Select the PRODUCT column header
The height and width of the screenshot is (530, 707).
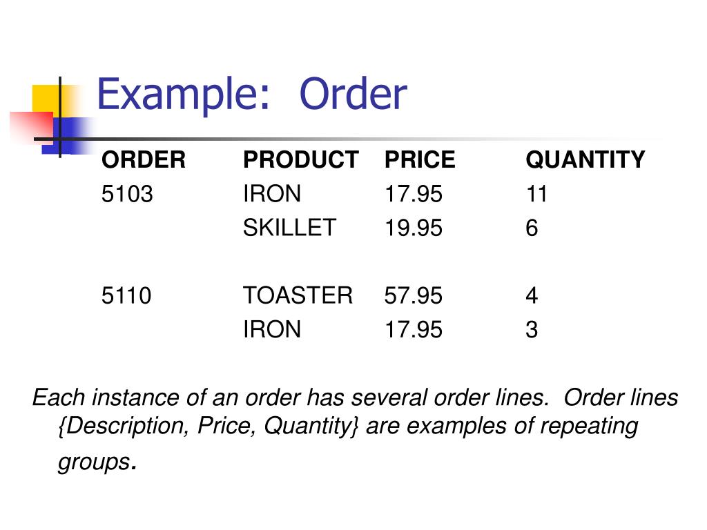coord(301,159)
